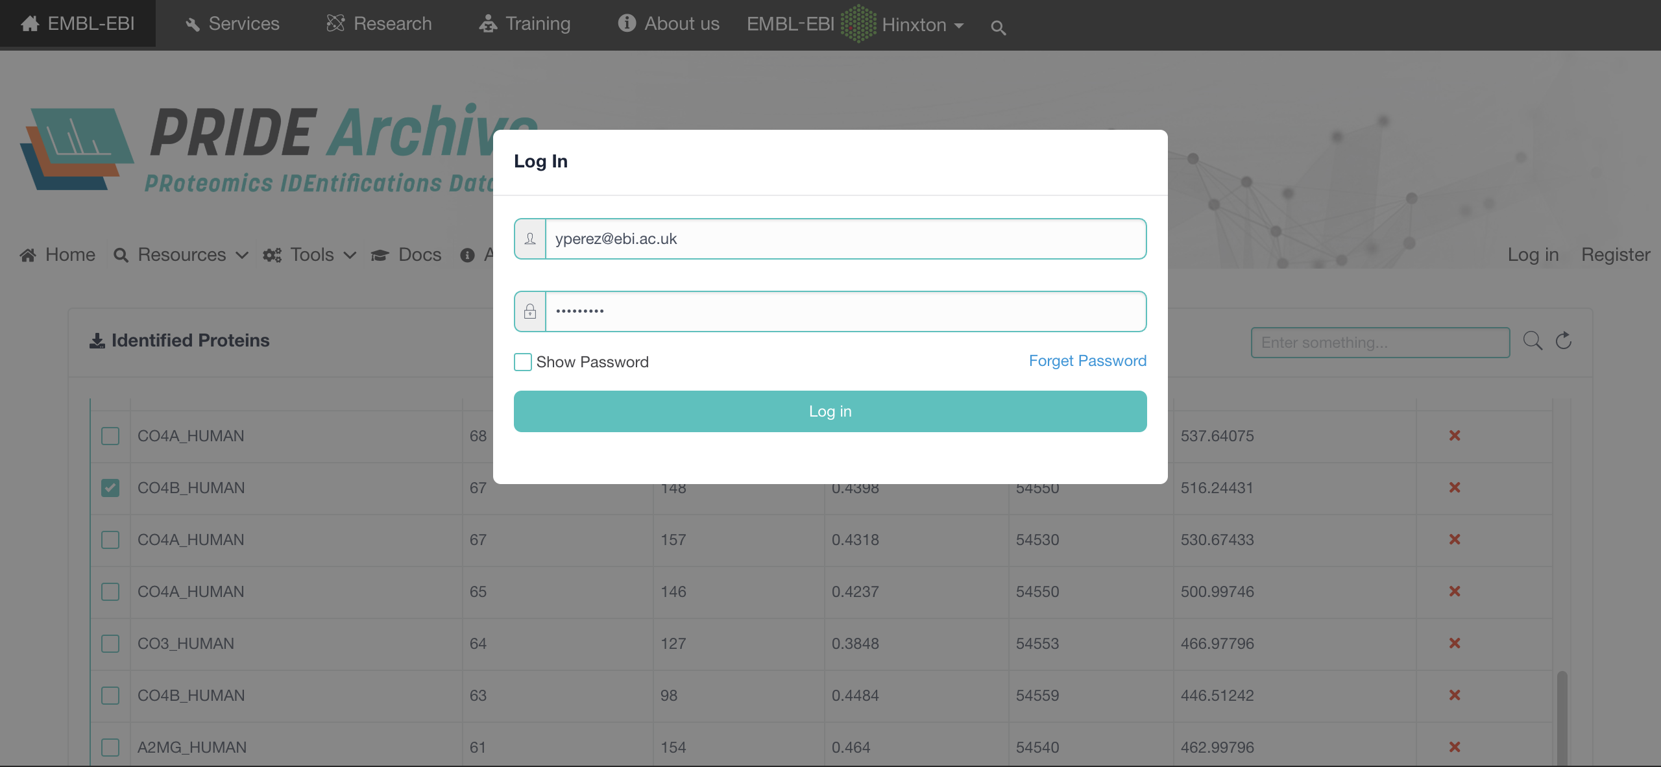Image resolution: width=1661 pixels, height=767 pixels.
Task: Uncheck the CO4B_HUMAN row checkbox
Action: (110, 487)
